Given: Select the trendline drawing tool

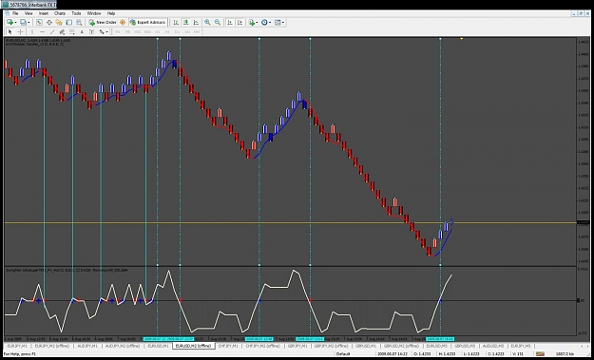Looking at the screenshot, I should pos(52,31).
